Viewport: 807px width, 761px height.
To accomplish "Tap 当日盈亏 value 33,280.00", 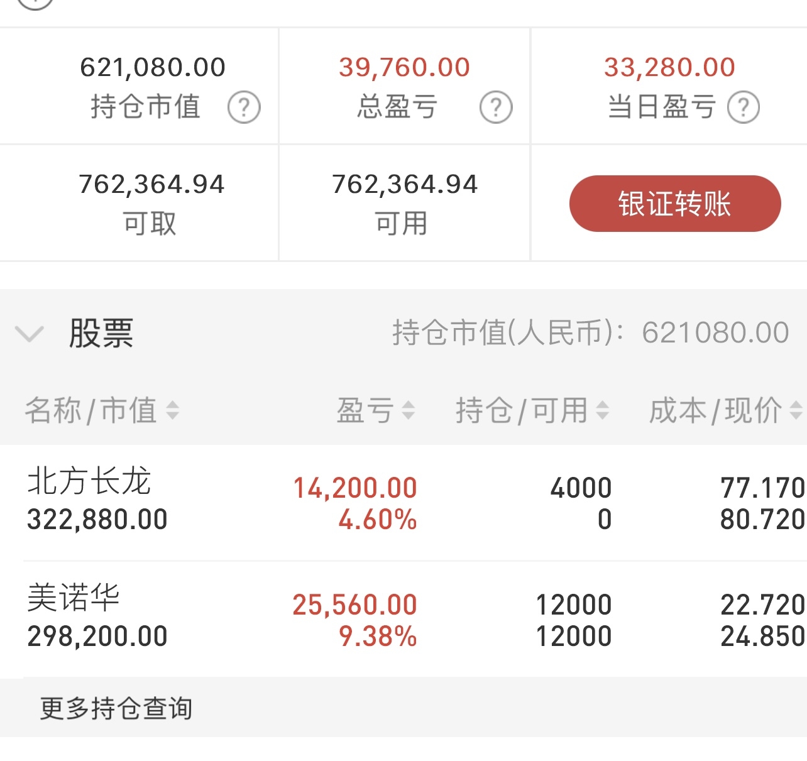I will 669,67.
